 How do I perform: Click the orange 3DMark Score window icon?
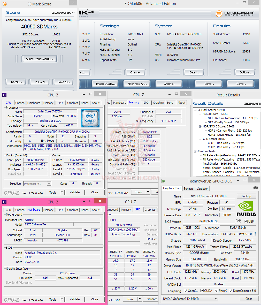[4, 4]
